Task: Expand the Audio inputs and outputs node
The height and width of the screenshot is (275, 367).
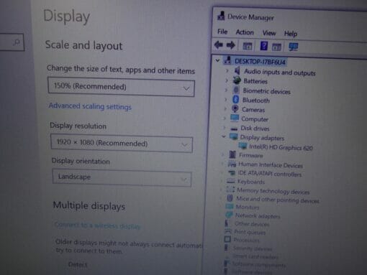Action: pyautogui.click(x=227, y=71)
